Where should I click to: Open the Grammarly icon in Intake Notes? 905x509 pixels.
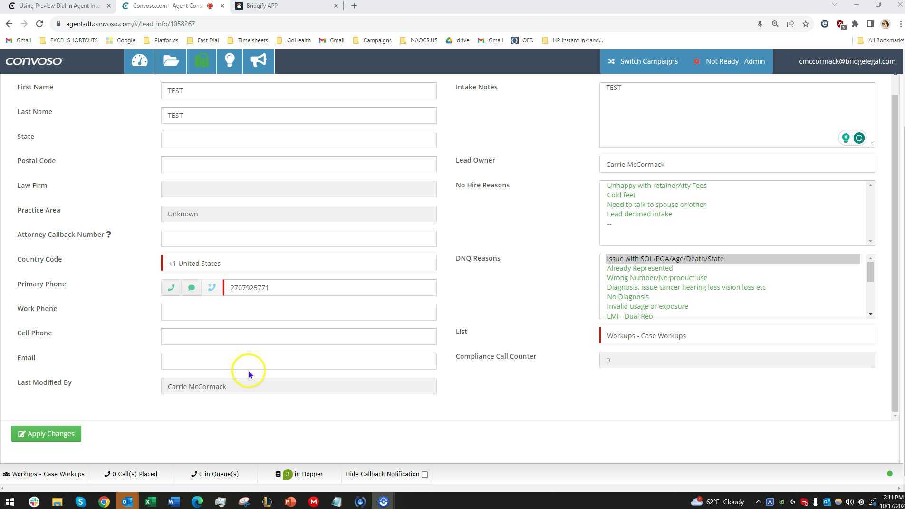pyautogui.click(x=859, y=138)
